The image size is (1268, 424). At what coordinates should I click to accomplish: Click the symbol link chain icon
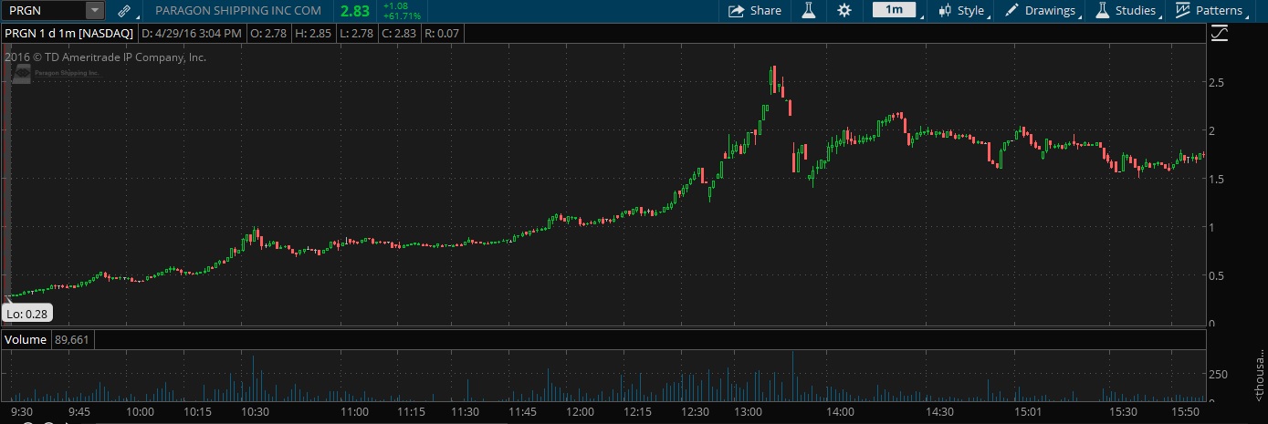(125, 11)
